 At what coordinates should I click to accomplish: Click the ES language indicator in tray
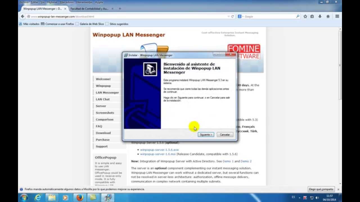(293, 197)
